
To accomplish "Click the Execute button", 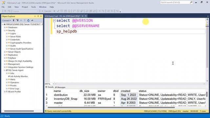I will click(x=46, y=11).
